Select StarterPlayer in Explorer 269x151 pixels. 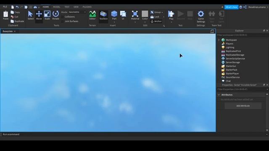[x=232, y=74]
